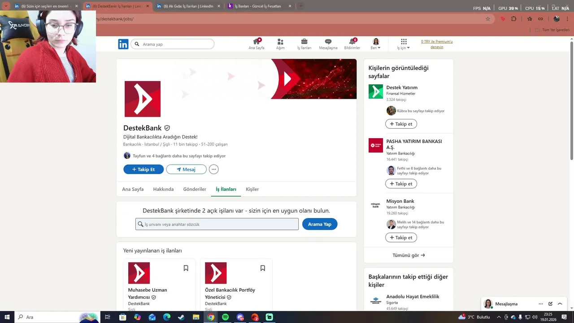This screenshot has height=323, width=574.
Task: Open the Chrome profile avatar
Action: tap(557, 19)
